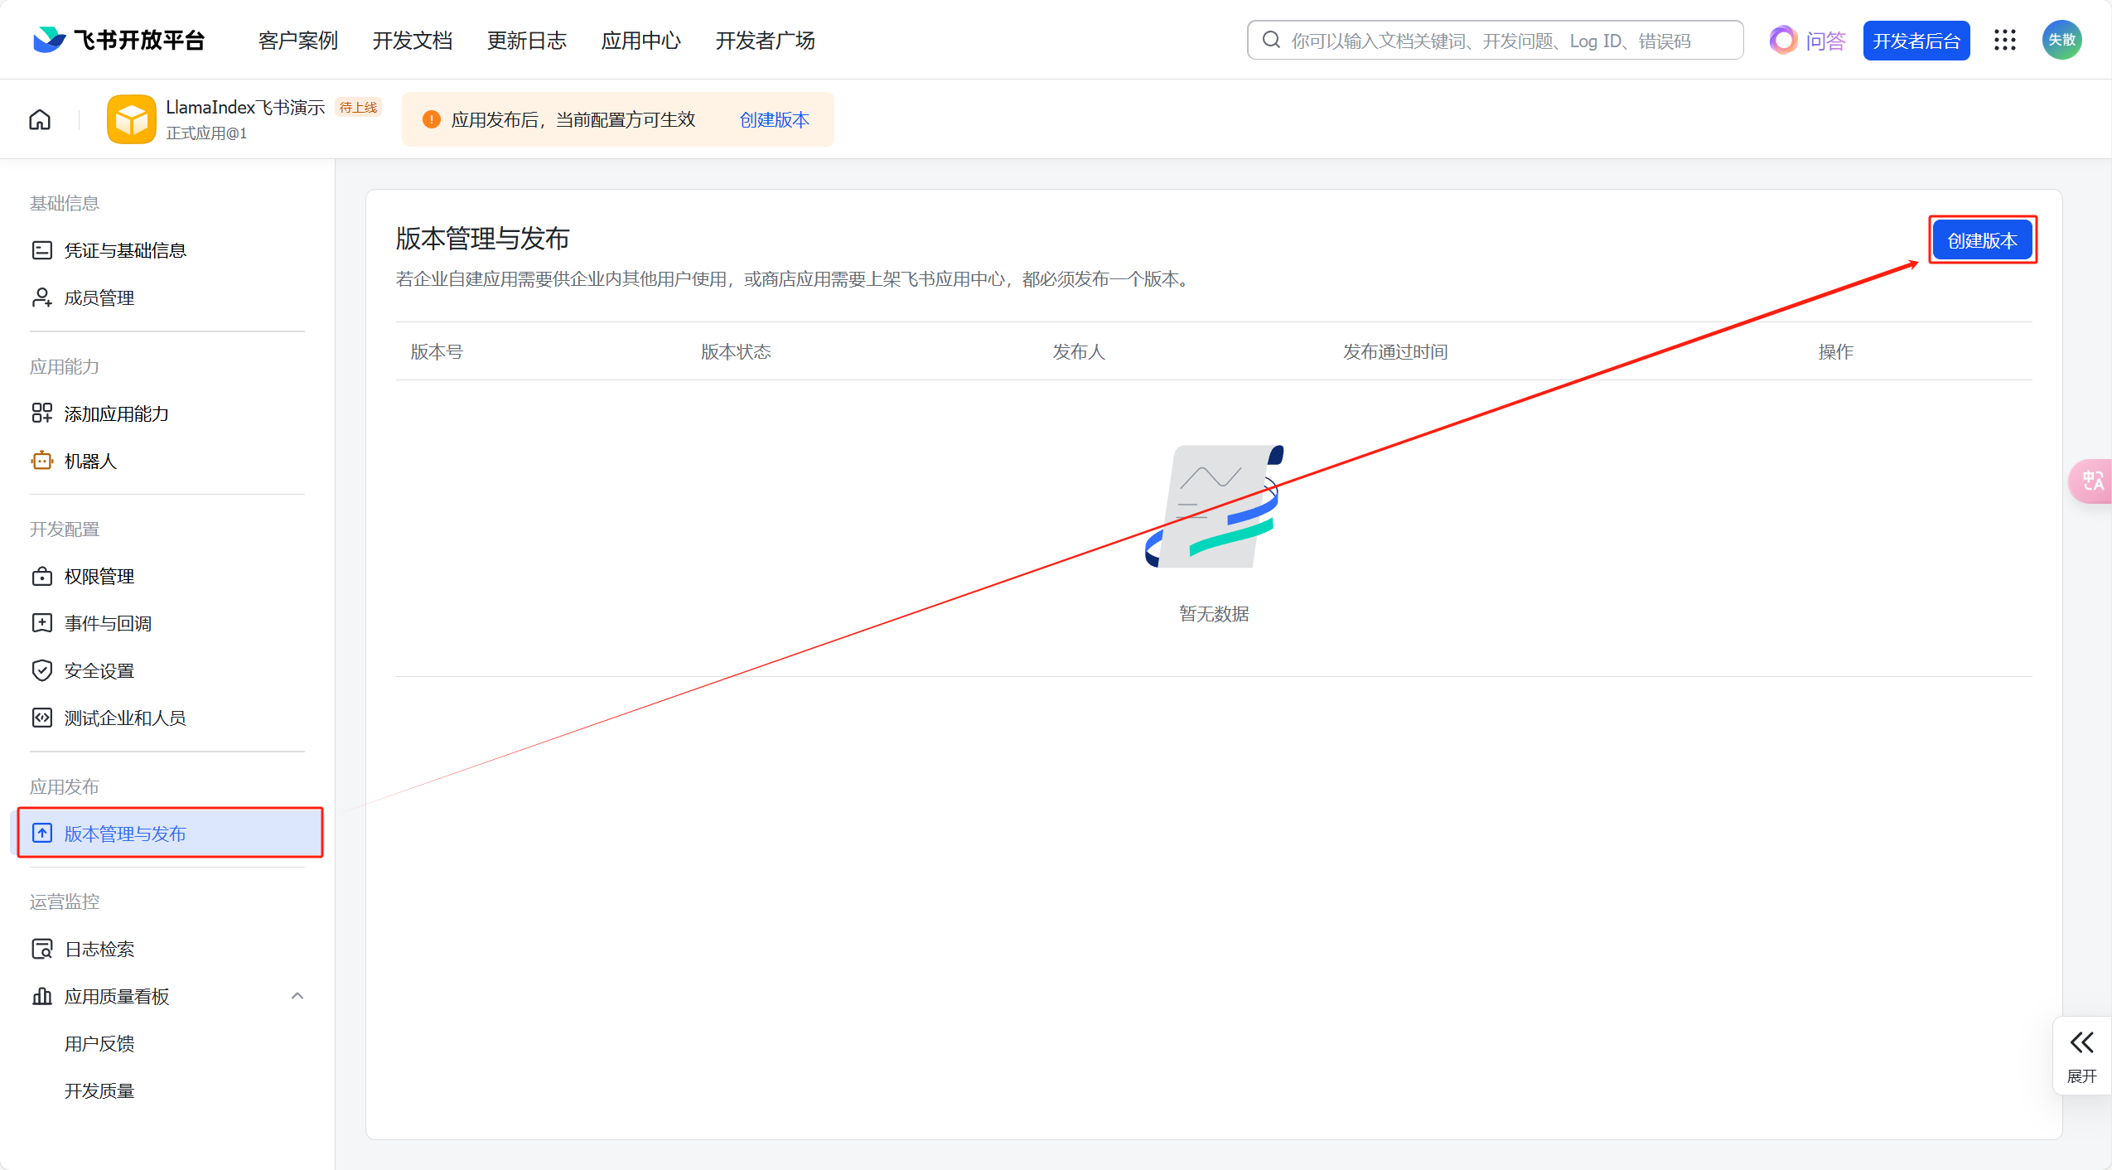Go to 凭证与基础信息 in the sidebar
2112x1170 pixels.
(125, 250)
